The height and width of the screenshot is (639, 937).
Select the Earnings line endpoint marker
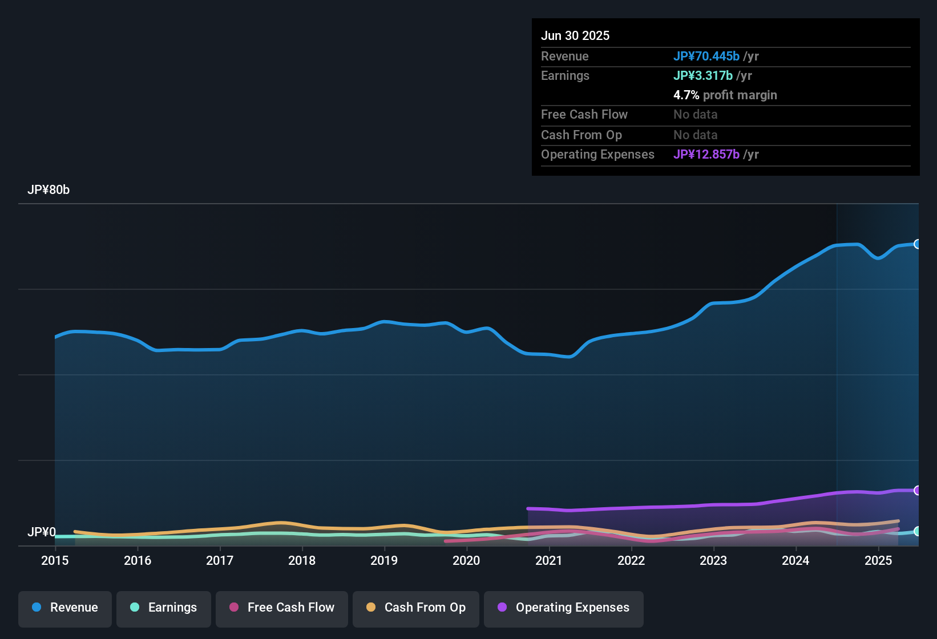pos(915,532)
